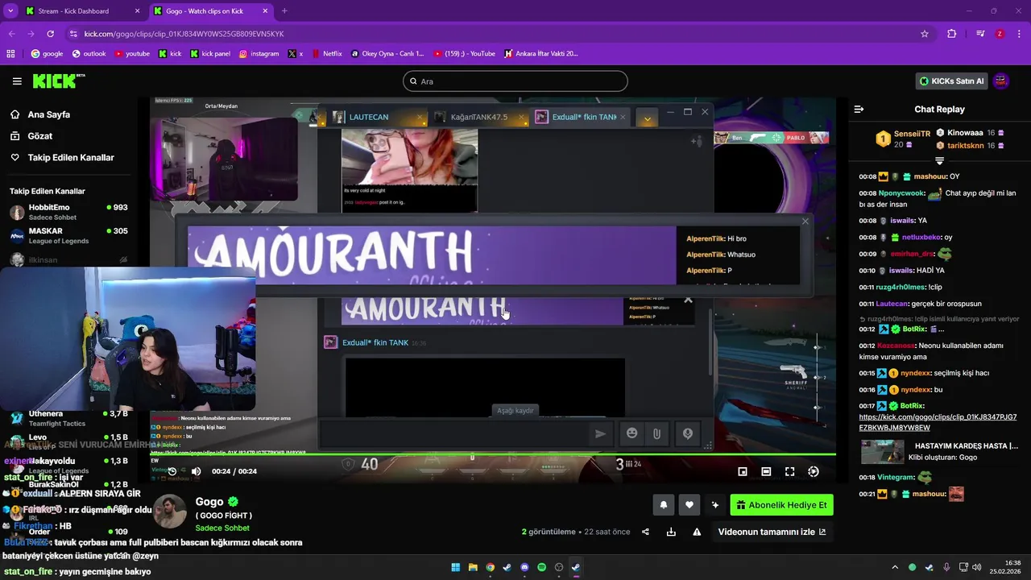Open Spotify from taskbar
This screenshot has height=580, width=1031.
[x=541, y=567]
